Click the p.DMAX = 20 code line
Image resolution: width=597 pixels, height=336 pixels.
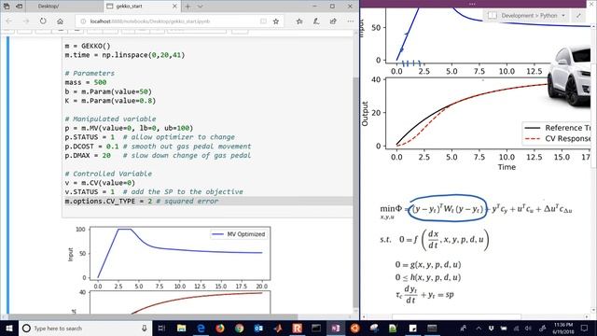coord(158,156)
